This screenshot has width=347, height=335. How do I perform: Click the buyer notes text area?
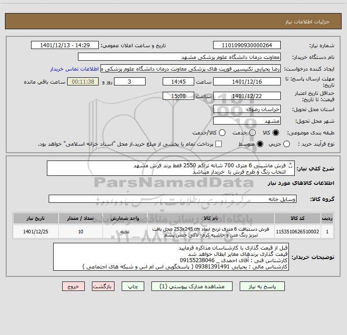point(171,257)
